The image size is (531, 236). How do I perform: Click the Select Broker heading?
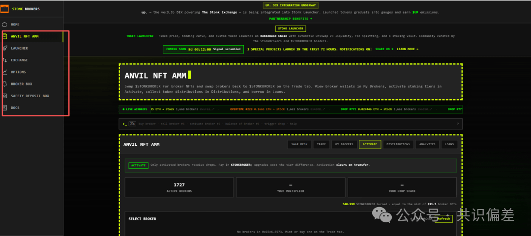pyautogui.click(x=142, y=219)
